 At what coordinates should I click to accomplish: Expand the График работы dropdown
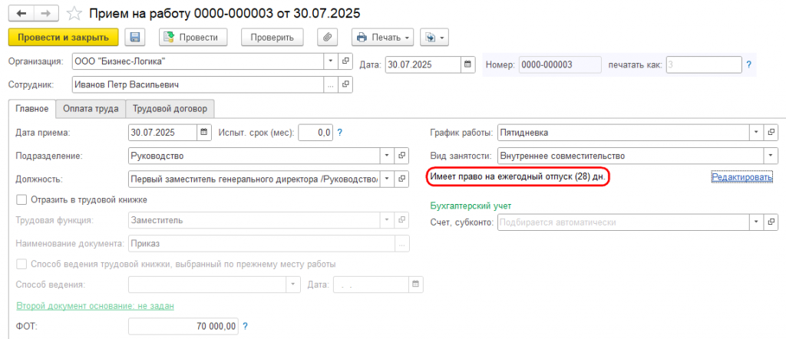756,133
